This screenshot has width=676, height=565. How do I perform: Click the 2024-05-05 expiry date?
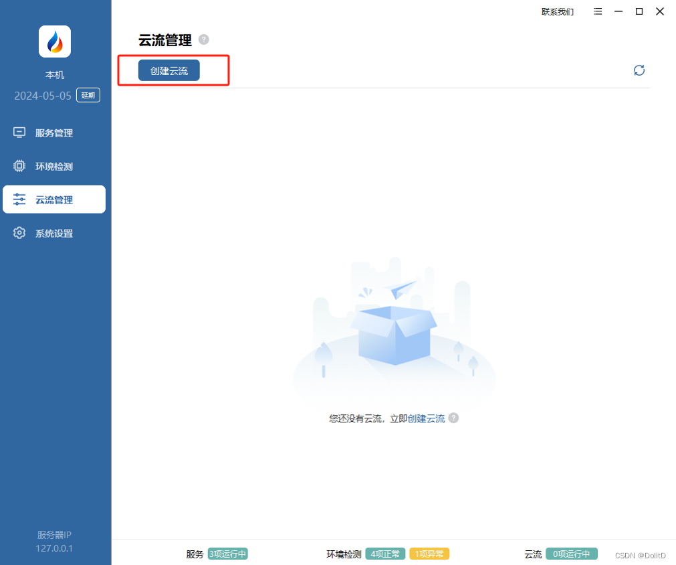tap(43, 96)
